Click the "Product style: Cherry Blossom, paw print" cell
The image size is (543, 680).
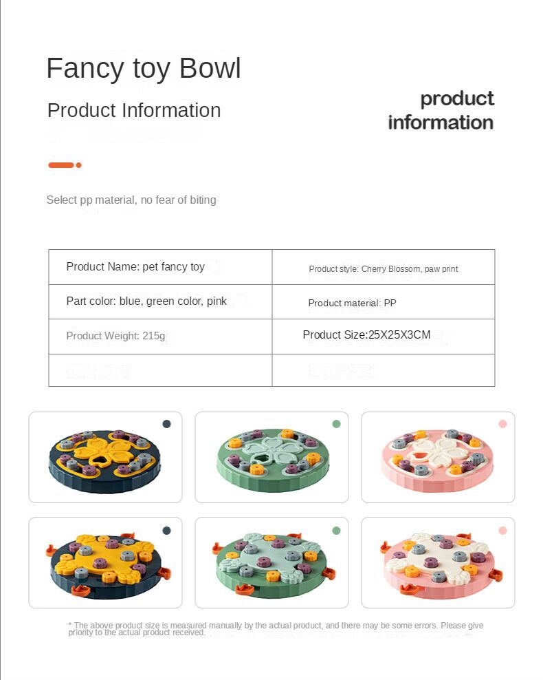[383, 268]
